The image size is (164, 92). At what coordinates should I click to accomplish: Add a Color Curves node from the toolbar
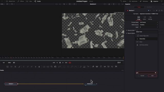coord(28,67)
